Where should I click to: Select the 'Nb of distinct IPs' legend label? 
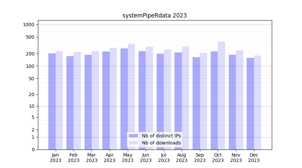tap(161, 136)
